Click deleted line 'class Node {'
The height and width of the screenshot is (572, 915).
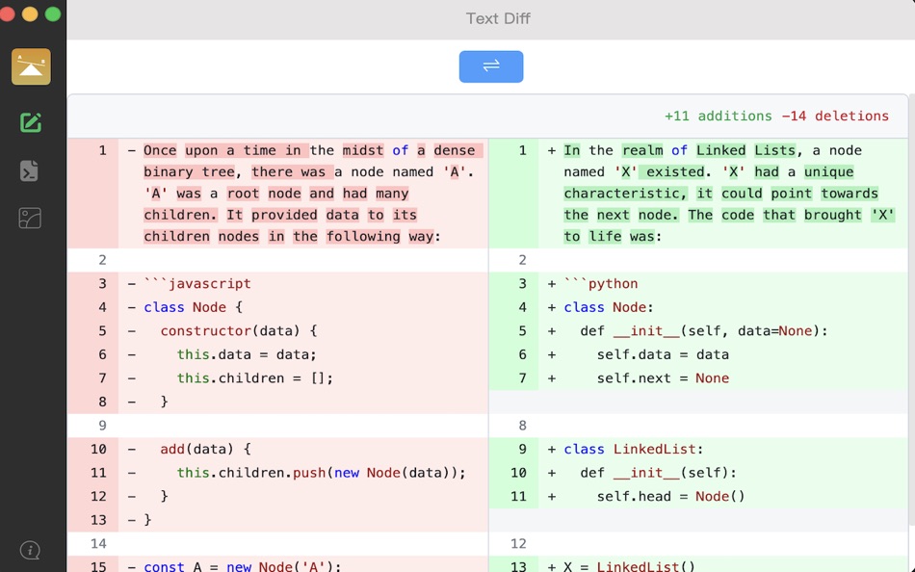coord(194,307)
